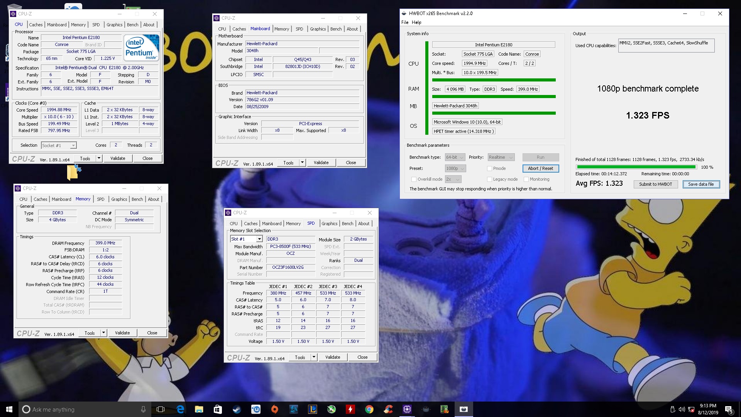741x417 pixels.
Task: Click Save data file button
Action: pyautogui.click(x=701, y=184)
